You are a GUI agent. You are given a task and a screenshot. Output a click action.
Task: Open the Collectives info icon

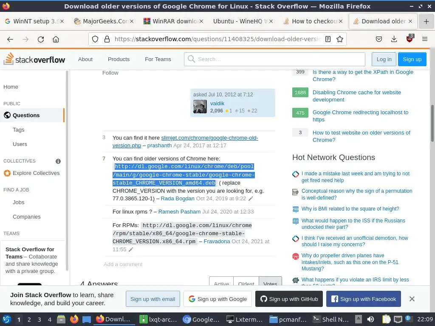pos(58,161)
